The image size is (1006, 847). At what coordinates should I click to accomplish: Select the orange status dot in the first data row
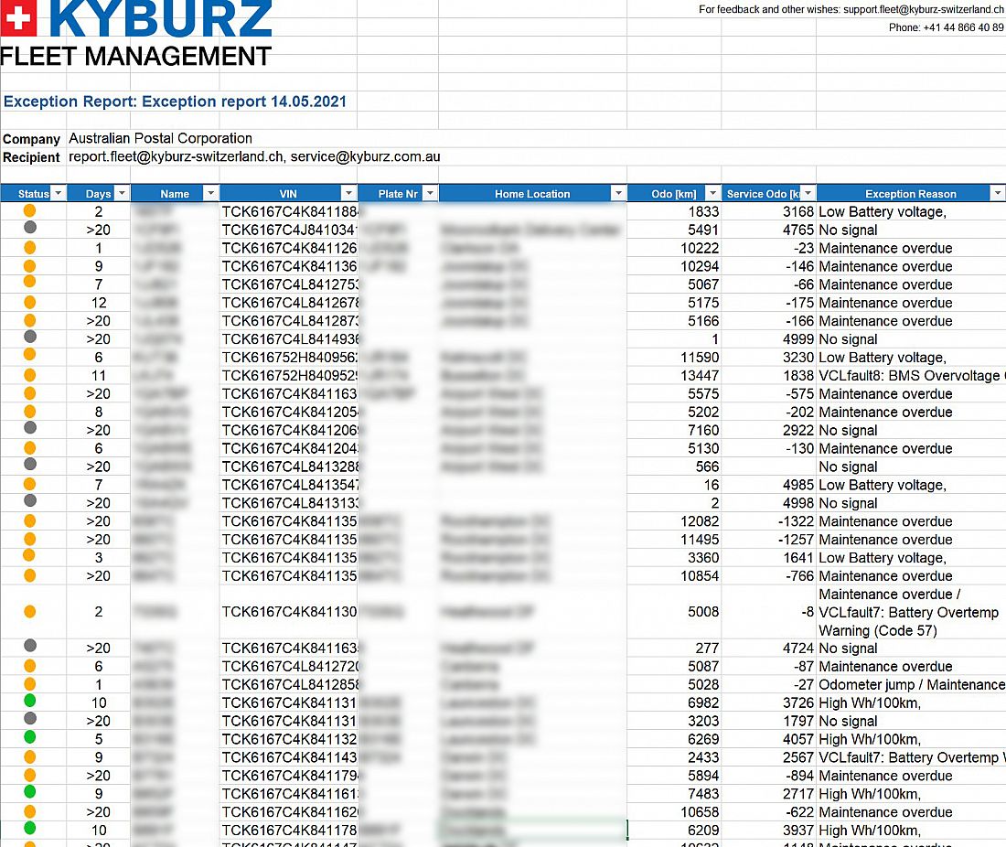[30, 211]
